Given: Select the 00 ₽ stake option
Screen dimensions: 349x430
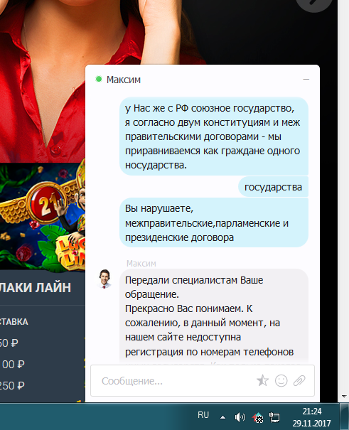Looking at the screenshot, I should (x=14, y=365).
